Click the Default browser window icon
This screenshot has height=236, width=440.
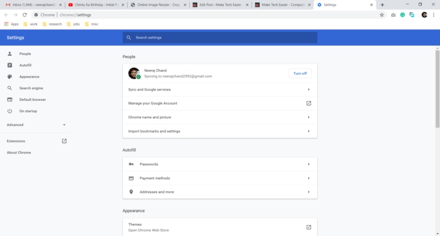tap(9, 100)
